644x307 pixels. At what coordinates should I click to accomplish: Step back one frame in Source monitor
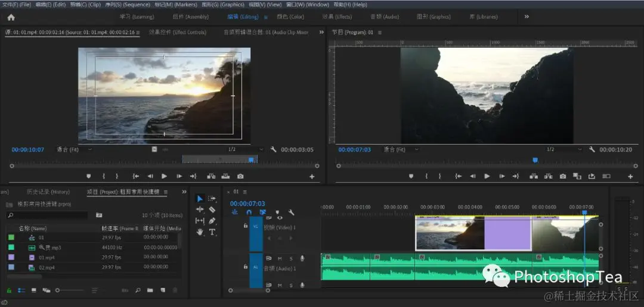[150, 176]
